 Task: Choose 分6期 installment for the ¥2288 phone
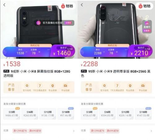(x=107, y=114)
